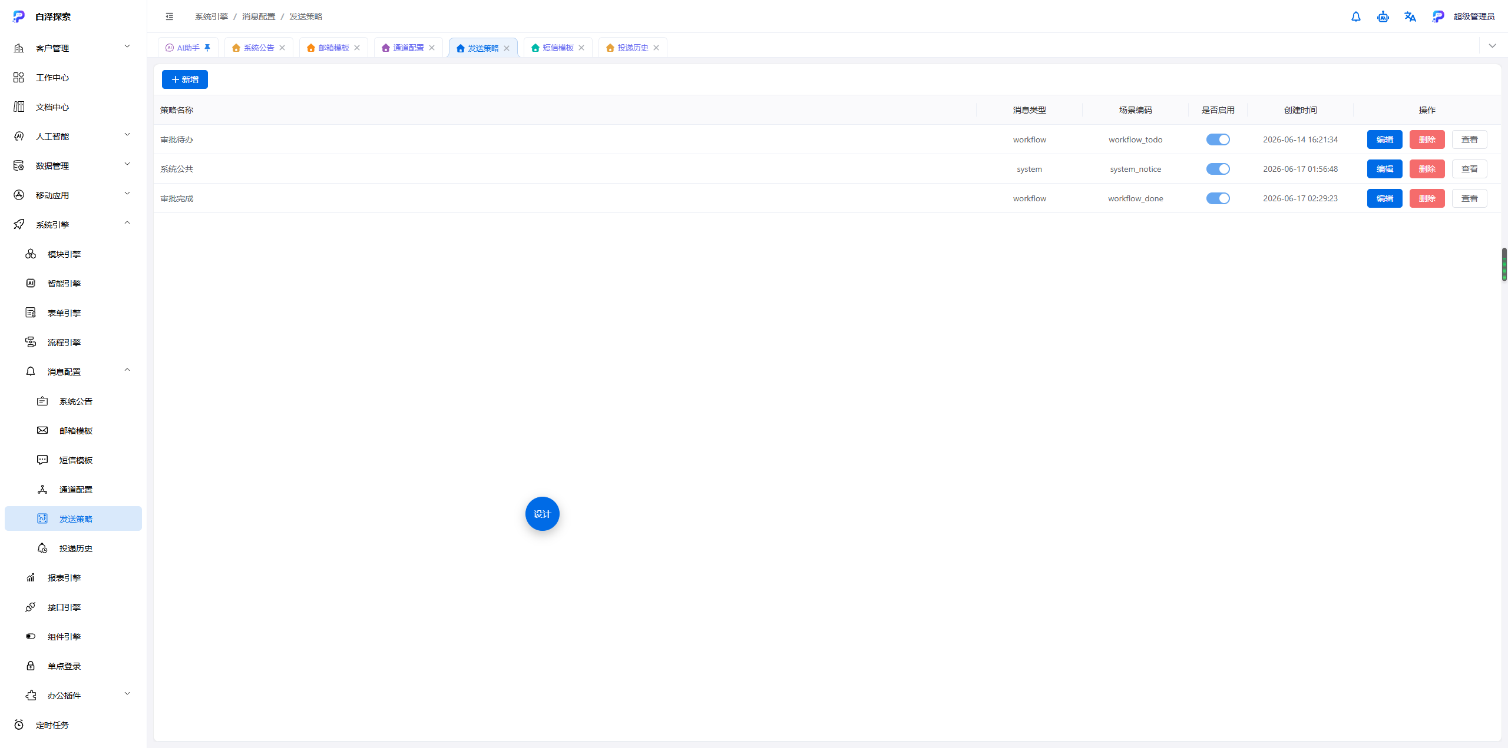This screenshot has height=748, width=1508.
Task: Open the language translation icon
Action: pos(1410,16)
